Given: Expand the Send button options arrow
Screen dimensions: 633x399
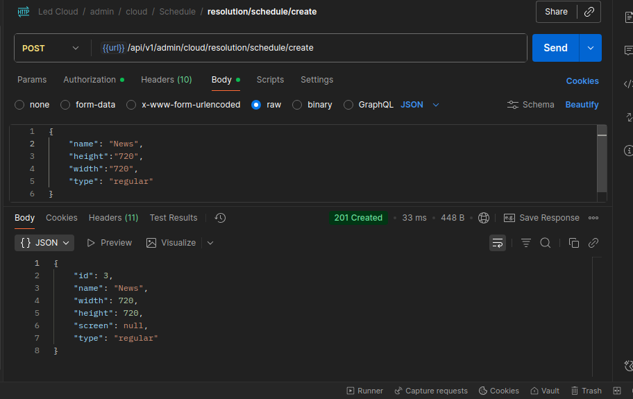Looking at the screenshot, I should coord(591,48).
